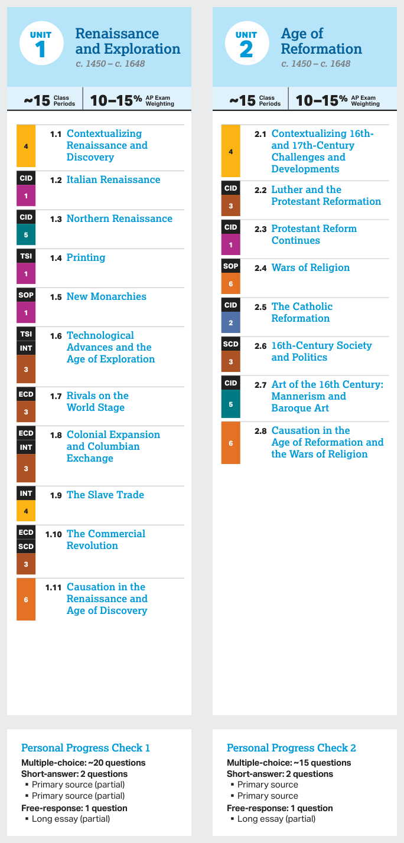Viewport: 404px width, 843px height.
Task: Click the Renaissance and Exploration unit title
Action: click(x=128, y=41)
